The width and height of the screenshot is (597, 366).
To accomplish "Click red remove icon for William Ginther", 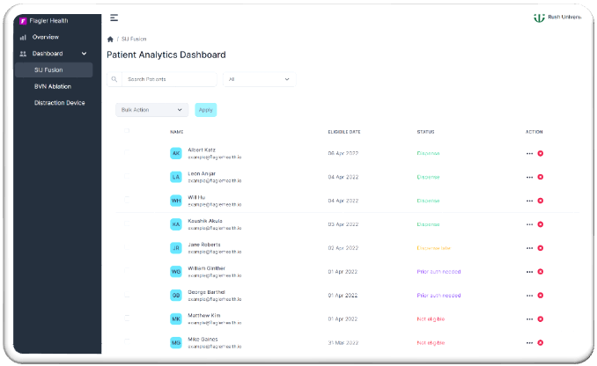I will (x=541, y=272).
